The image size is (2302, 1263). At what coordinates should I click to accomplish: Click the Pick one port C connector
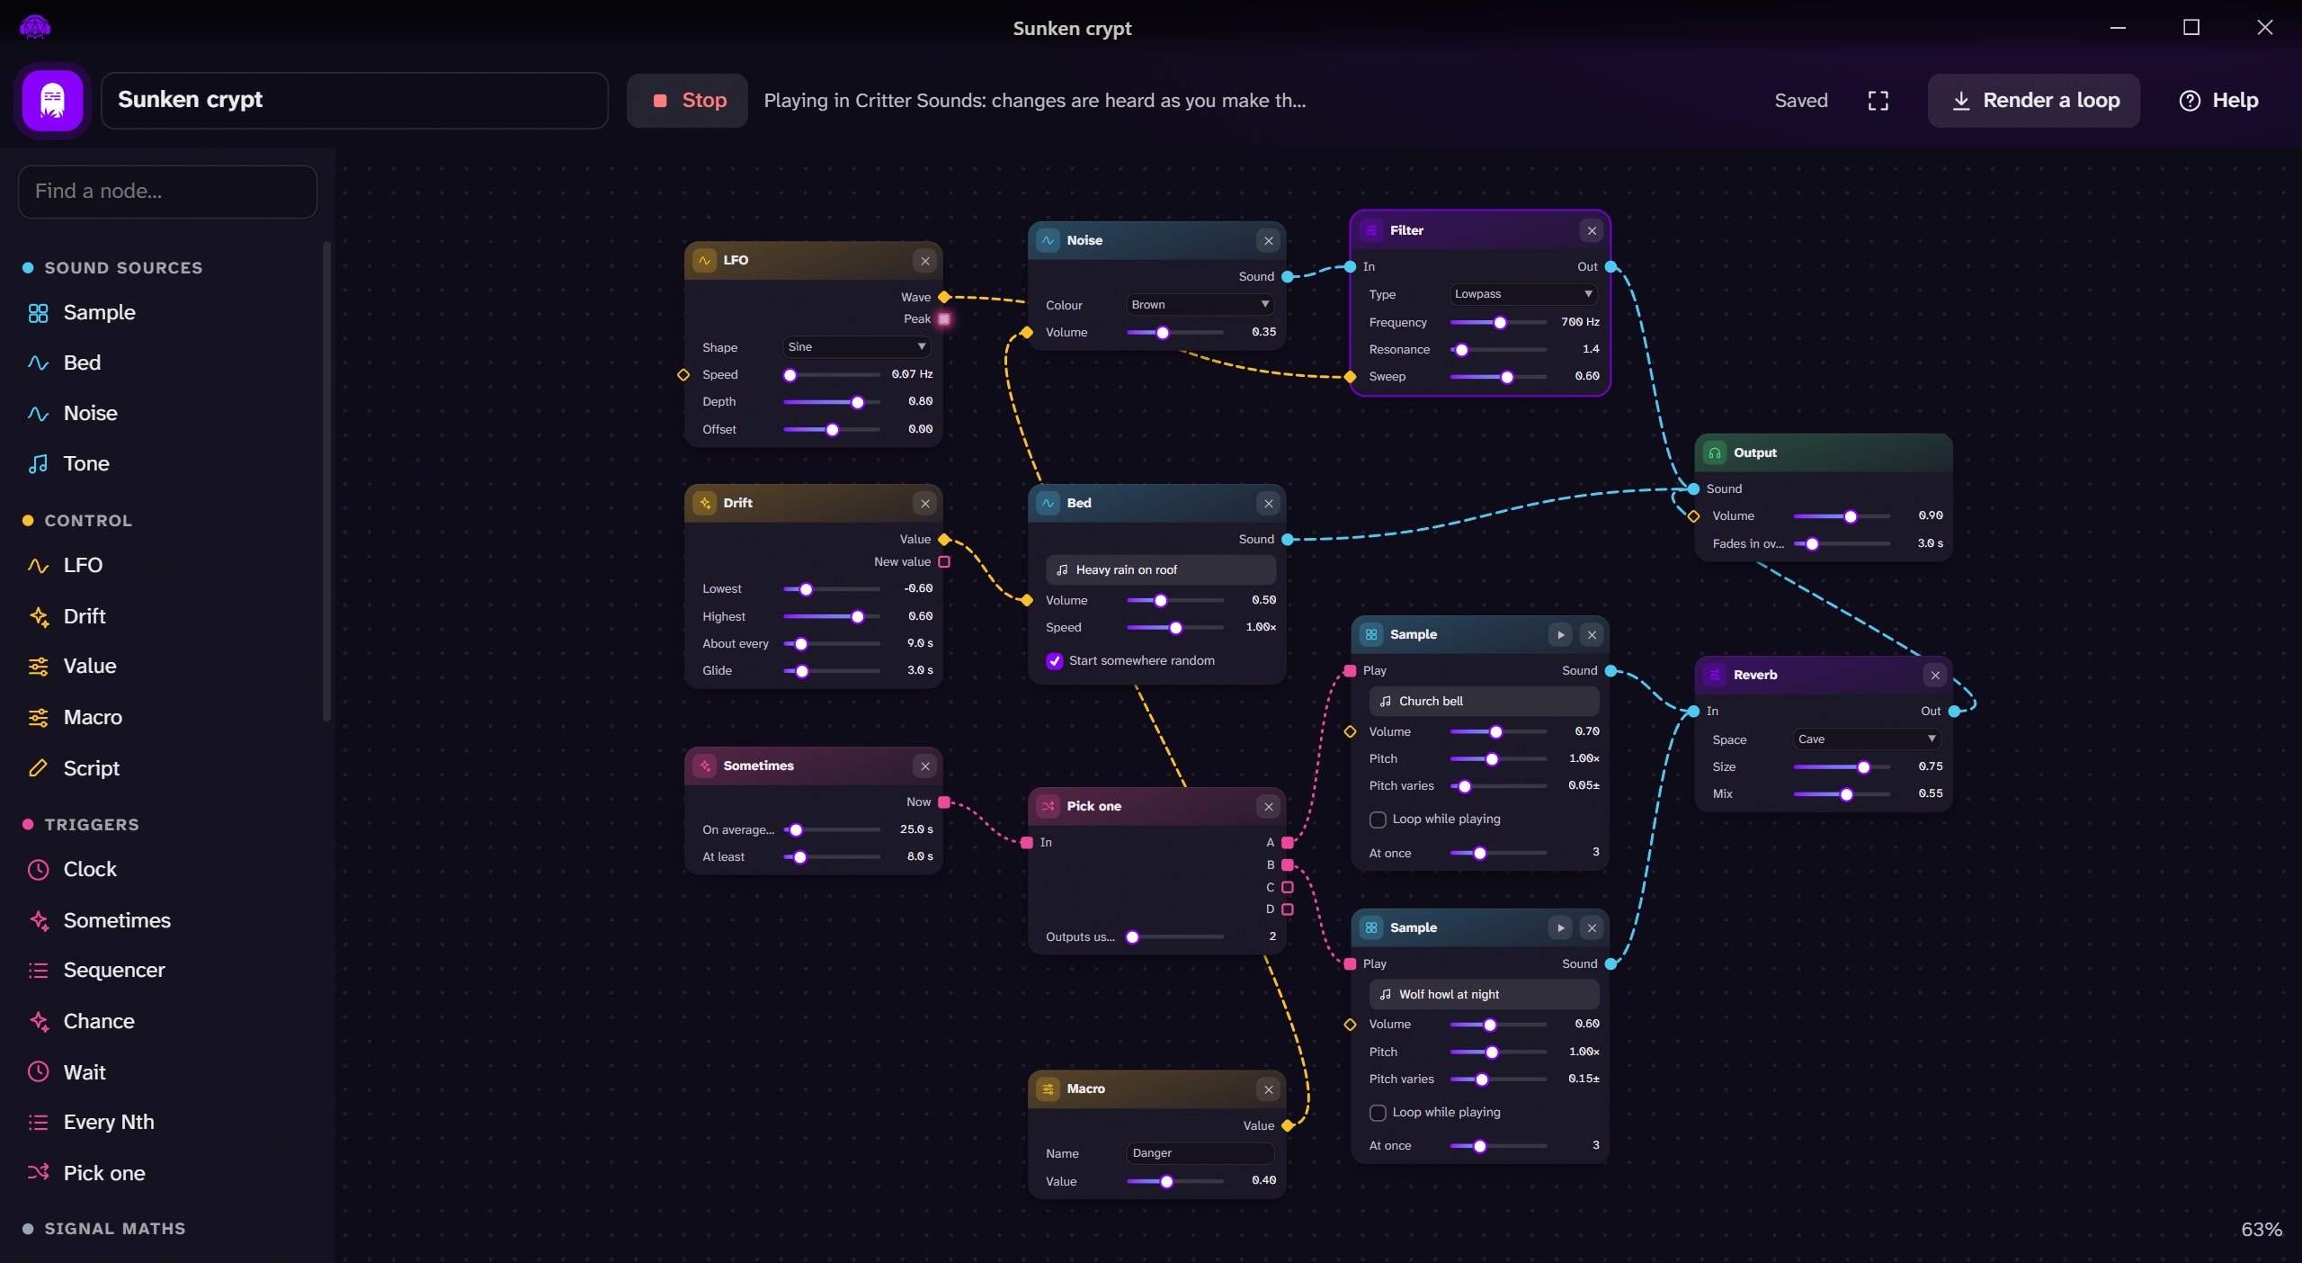click(1287, 888)
